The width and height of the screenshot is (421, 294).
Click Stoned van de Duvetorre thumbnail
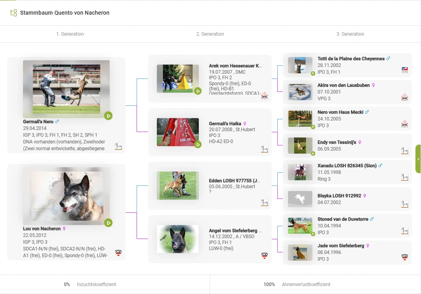pos(300,226)
